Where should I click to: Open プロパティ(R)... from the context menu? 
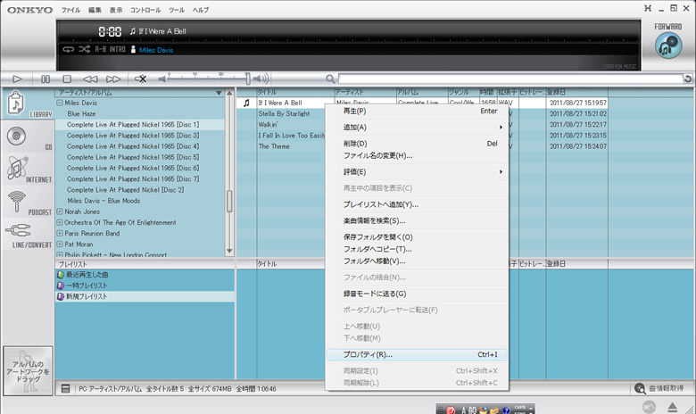tap(417, 354)
